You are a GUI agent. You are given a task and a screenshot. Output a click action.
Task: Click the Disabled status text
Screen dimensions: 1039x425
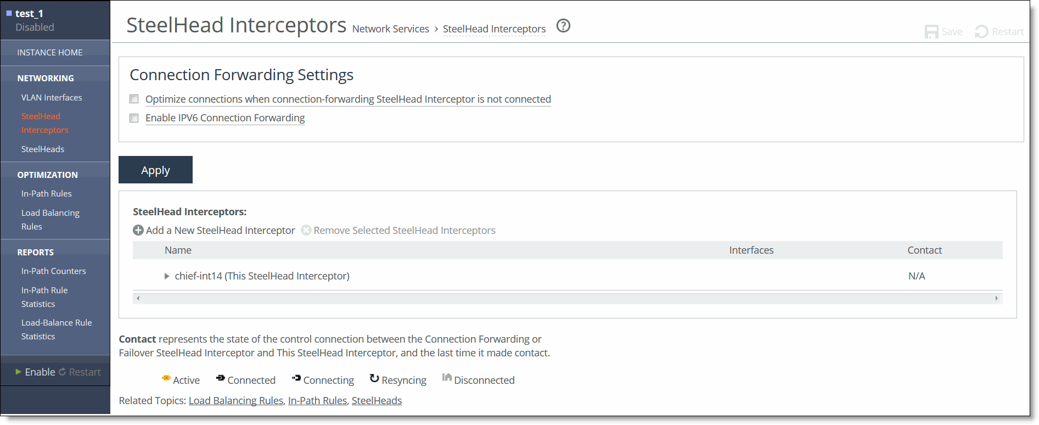[35, 27]
